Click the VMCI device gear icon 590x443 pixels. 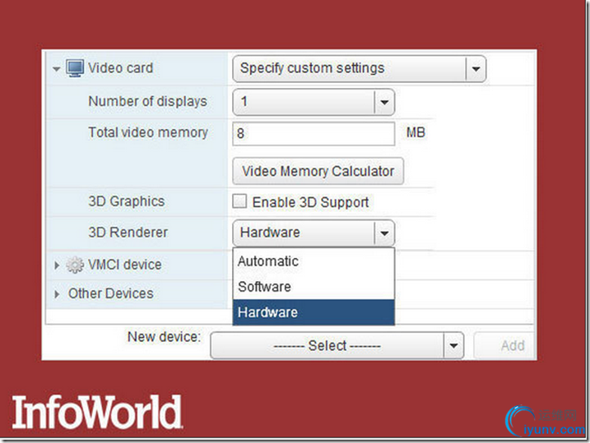pyautogui.click(x=75, y=265)
